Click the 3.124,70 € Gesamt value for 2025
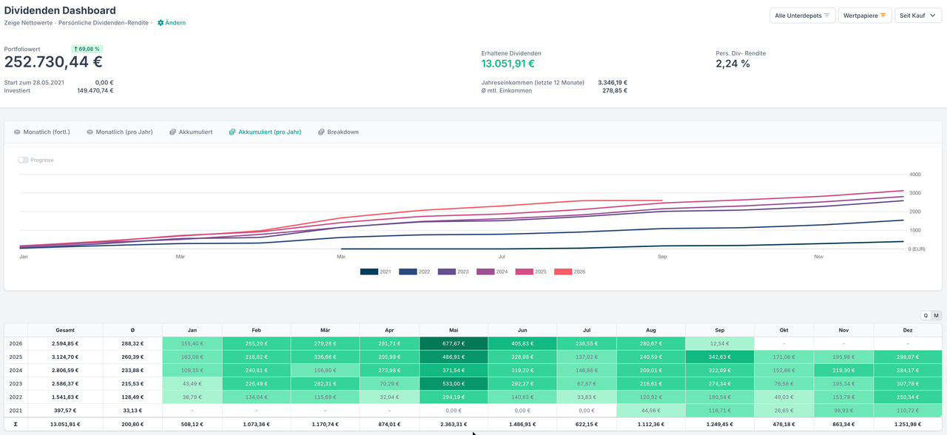The height and width of the screenshot is (435, 947). [65, 357]
